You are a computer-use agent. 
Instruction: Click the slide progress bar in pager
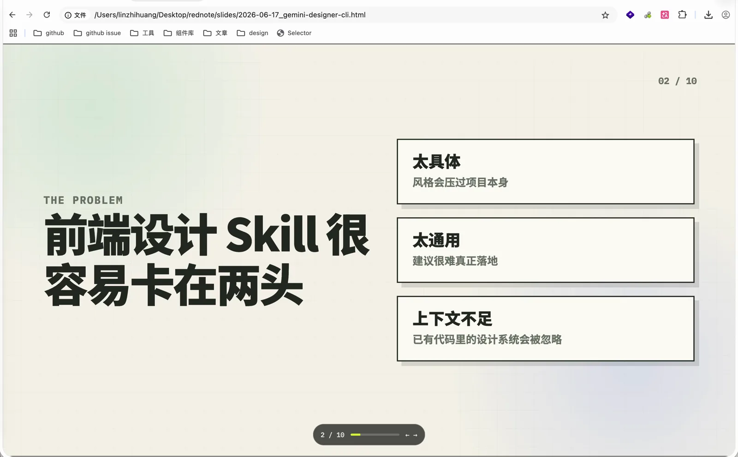click(375, 435)
